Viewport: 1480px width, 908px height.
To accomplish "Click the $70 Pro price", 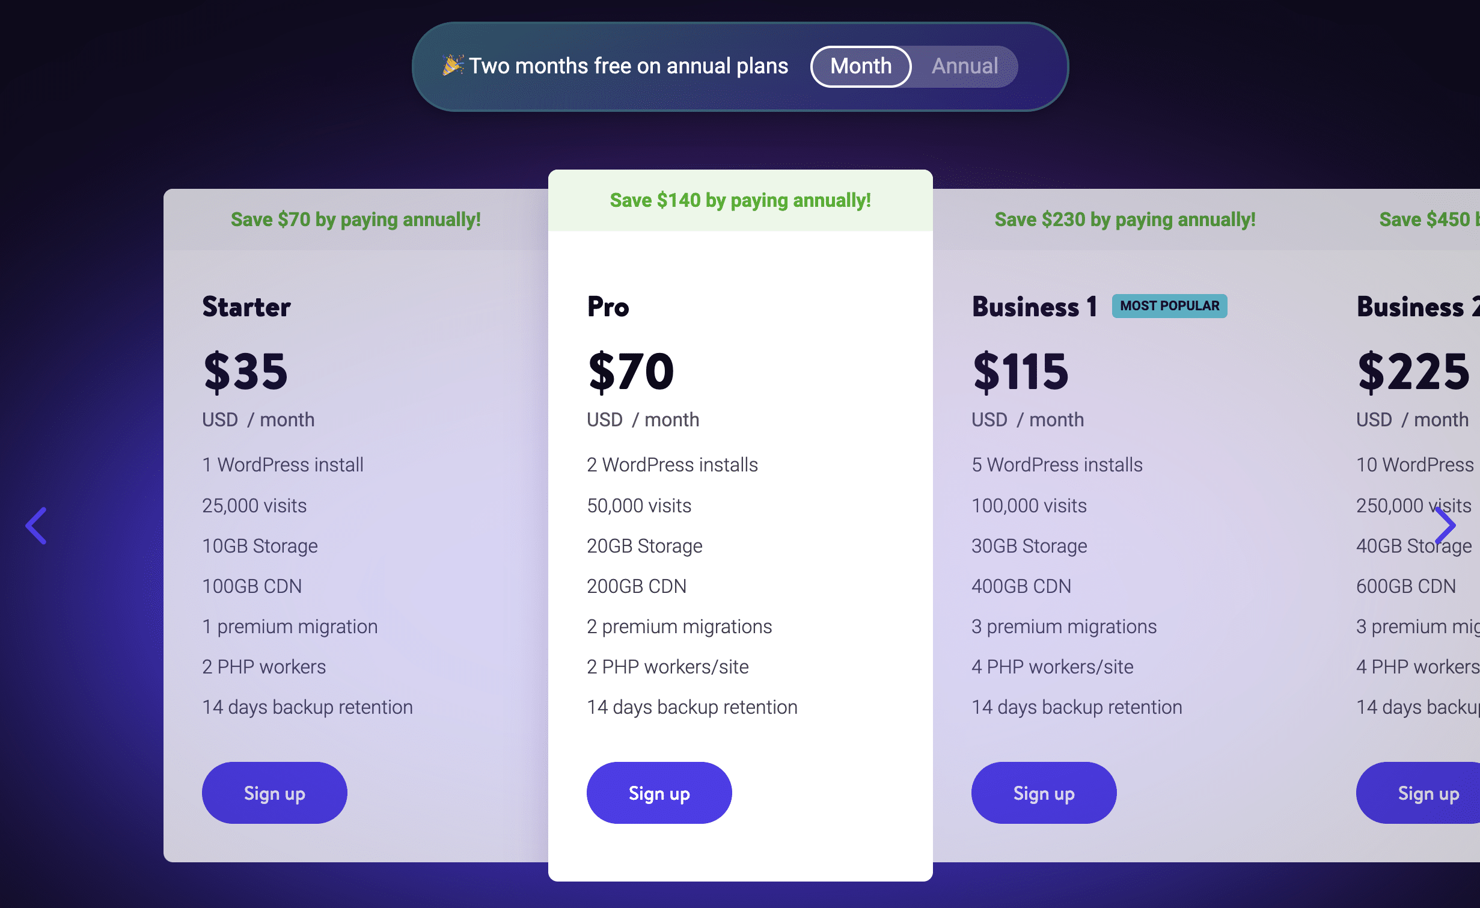I will tap(631, 372).
